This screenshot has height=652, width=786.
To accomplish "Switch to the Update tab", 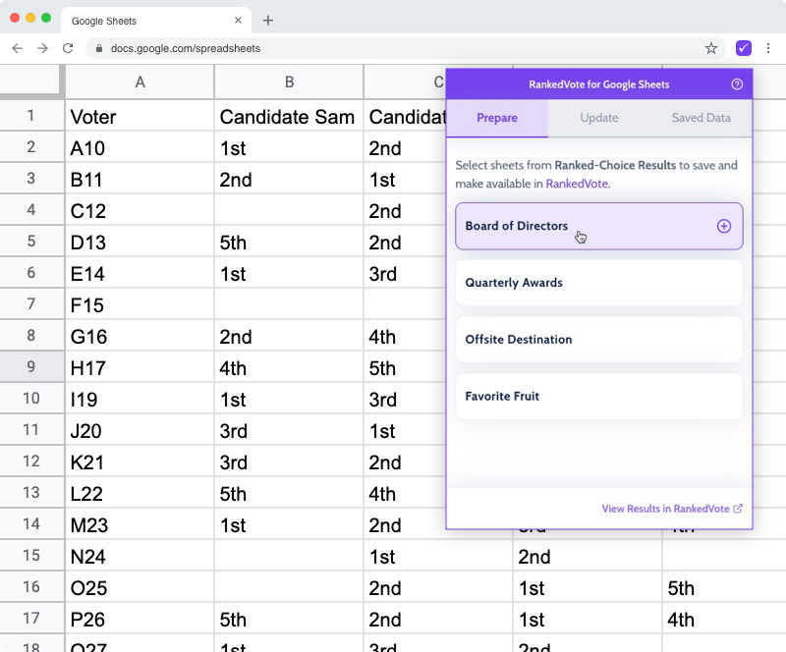I will point(599,118).
